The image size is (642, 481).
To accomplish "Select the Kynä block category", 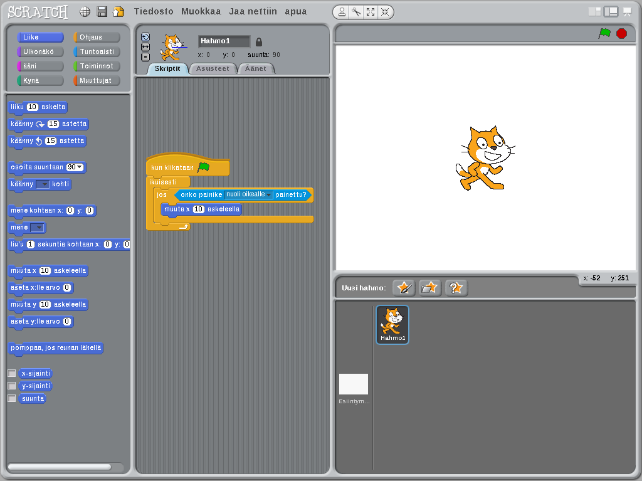I will click(40, 80).
